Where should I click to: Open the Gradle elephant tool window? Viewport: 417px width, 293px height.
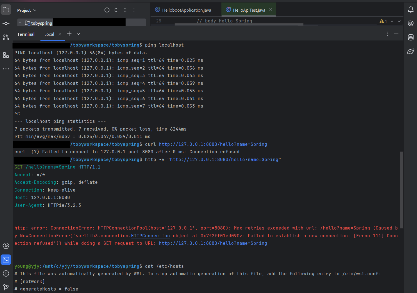coord(411,51)
